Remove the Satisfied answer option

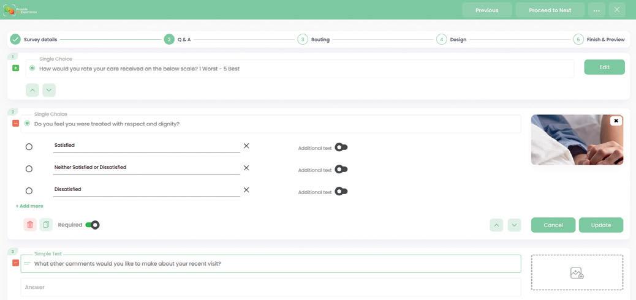point(246,146)
